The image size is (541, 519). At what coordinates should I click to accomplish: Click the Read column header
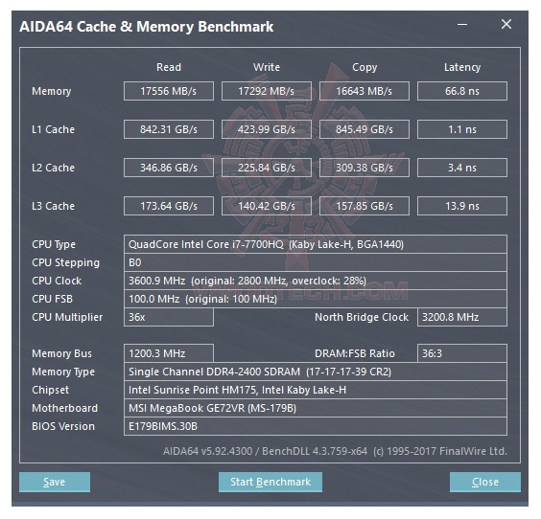point(169,67)
